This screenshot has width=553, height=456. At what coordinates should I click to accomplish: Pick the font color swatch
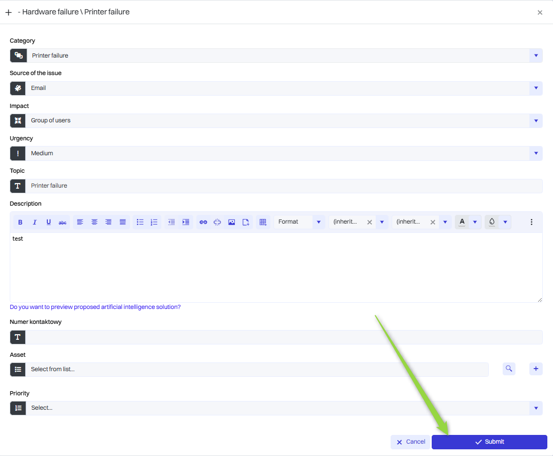coord(462,222)
